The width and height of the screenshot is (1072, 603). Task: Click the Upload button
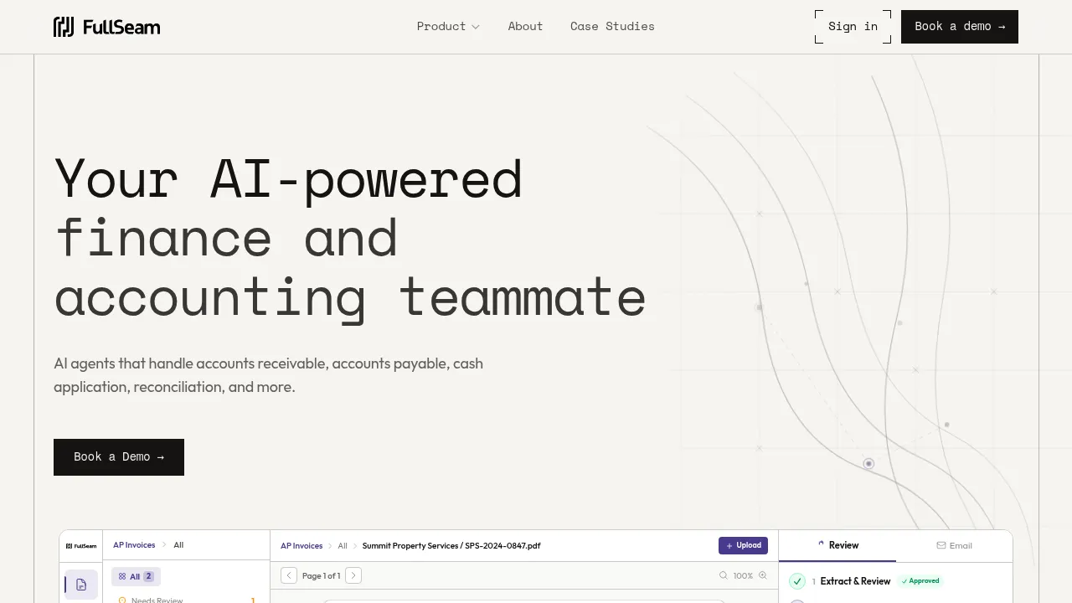pos(743,546)
